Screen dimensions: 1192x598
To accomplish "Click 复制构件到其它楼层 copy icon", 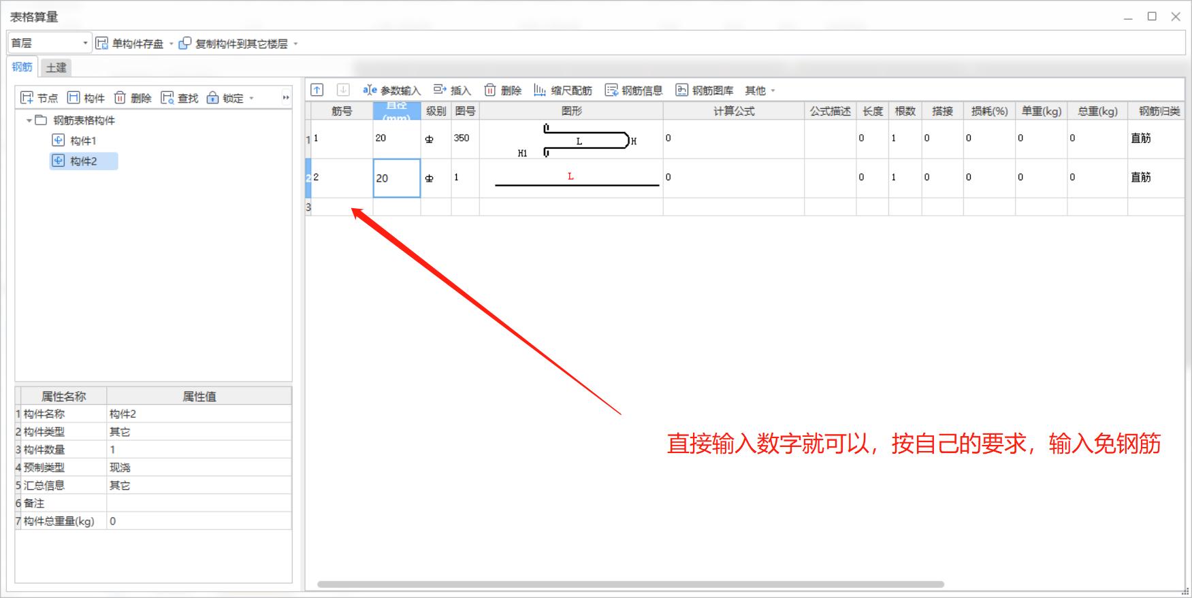I will (185, 44).
